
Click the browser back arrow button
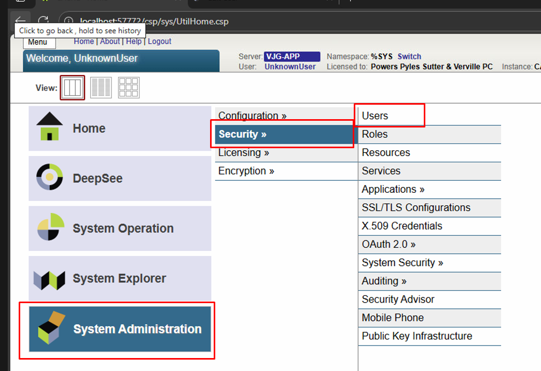tap(20, 20)
